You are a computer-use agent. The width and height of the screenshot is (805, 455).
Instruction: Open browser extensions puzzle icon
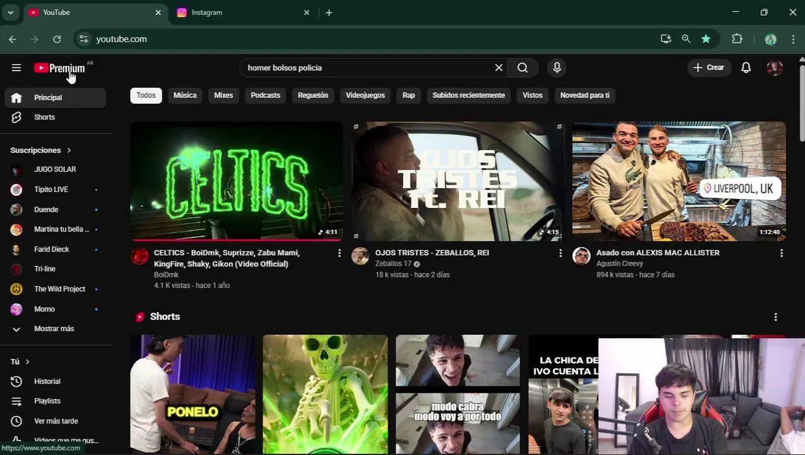click(737, 39)
